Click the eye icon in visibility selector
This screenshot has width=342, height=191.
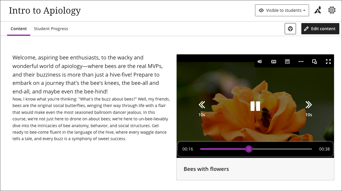(x=261, y=10)
